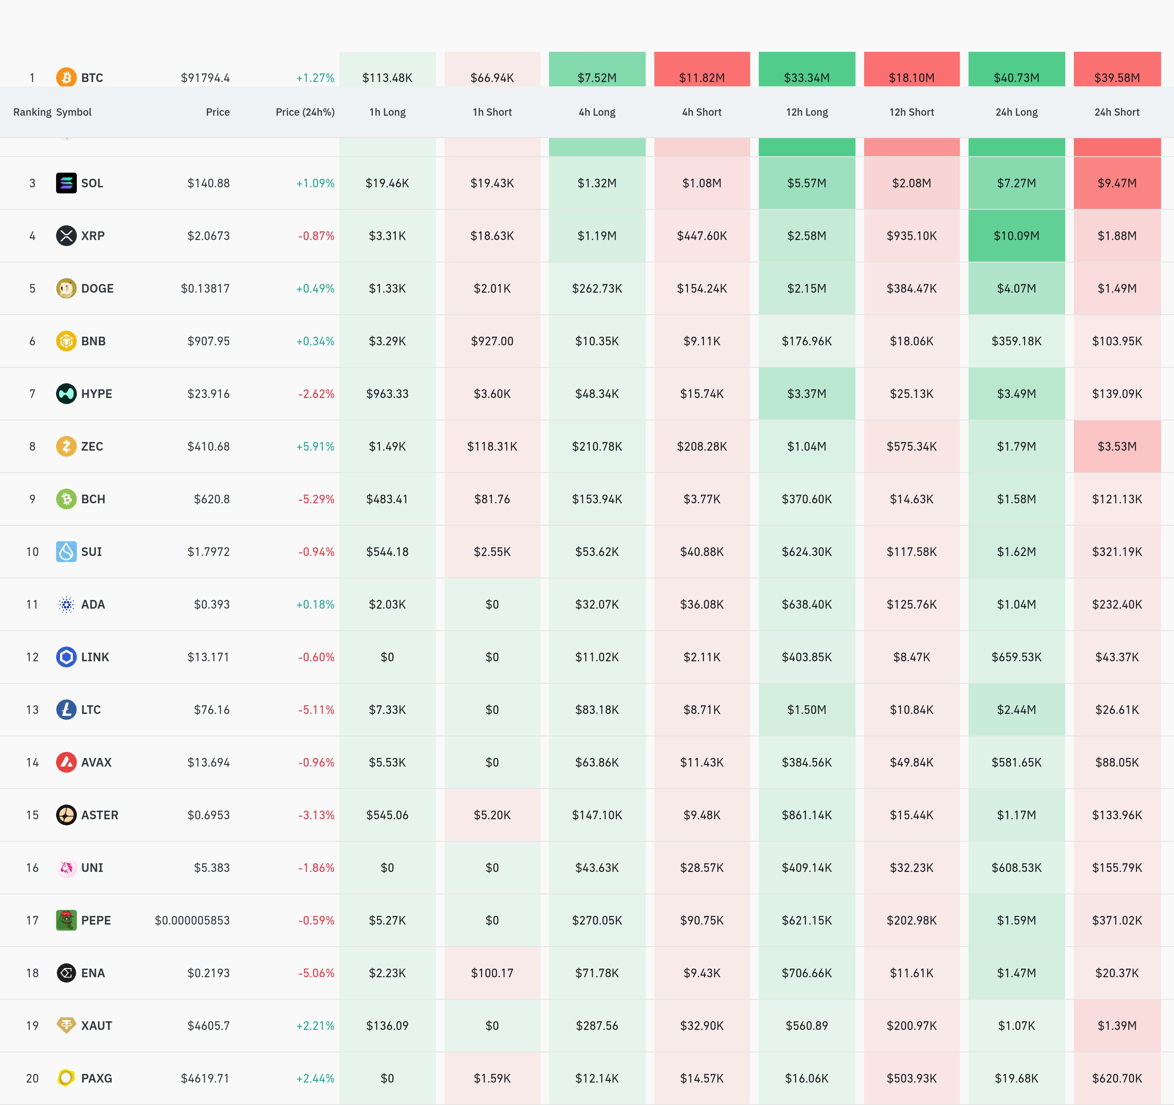This screenshot has height=1105, width=1174.
Task: Click the XAUT gold coin icon
Action: click(x=66, y=1025)
